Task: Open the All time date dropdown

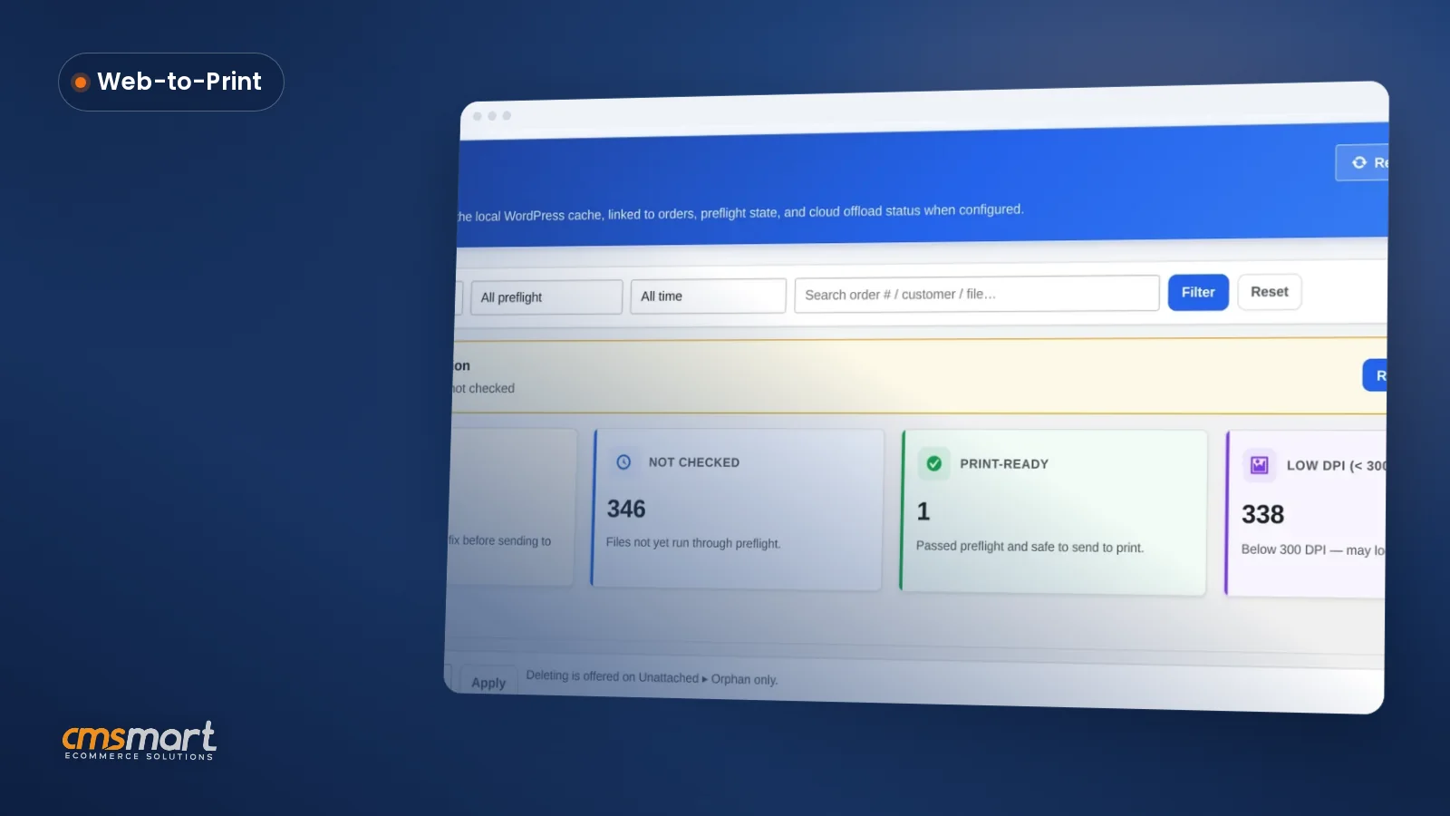Action: point(708,296)
